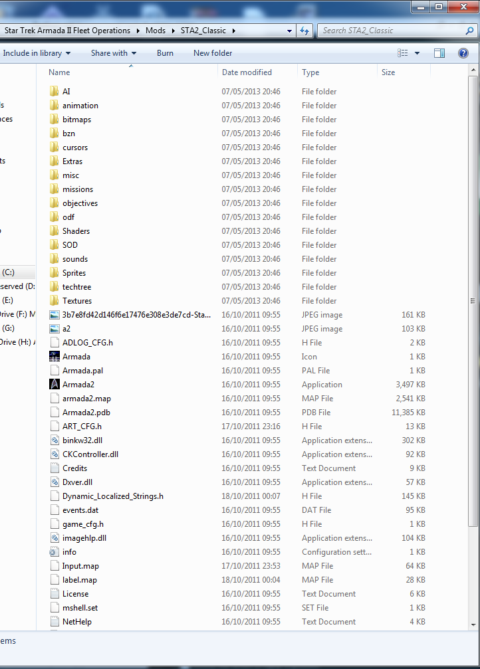Click the 3b7e8fd42d... JPEG image icon
Image resolution: width=480 pixels, height=669 pixels.
tap(55, 315)
